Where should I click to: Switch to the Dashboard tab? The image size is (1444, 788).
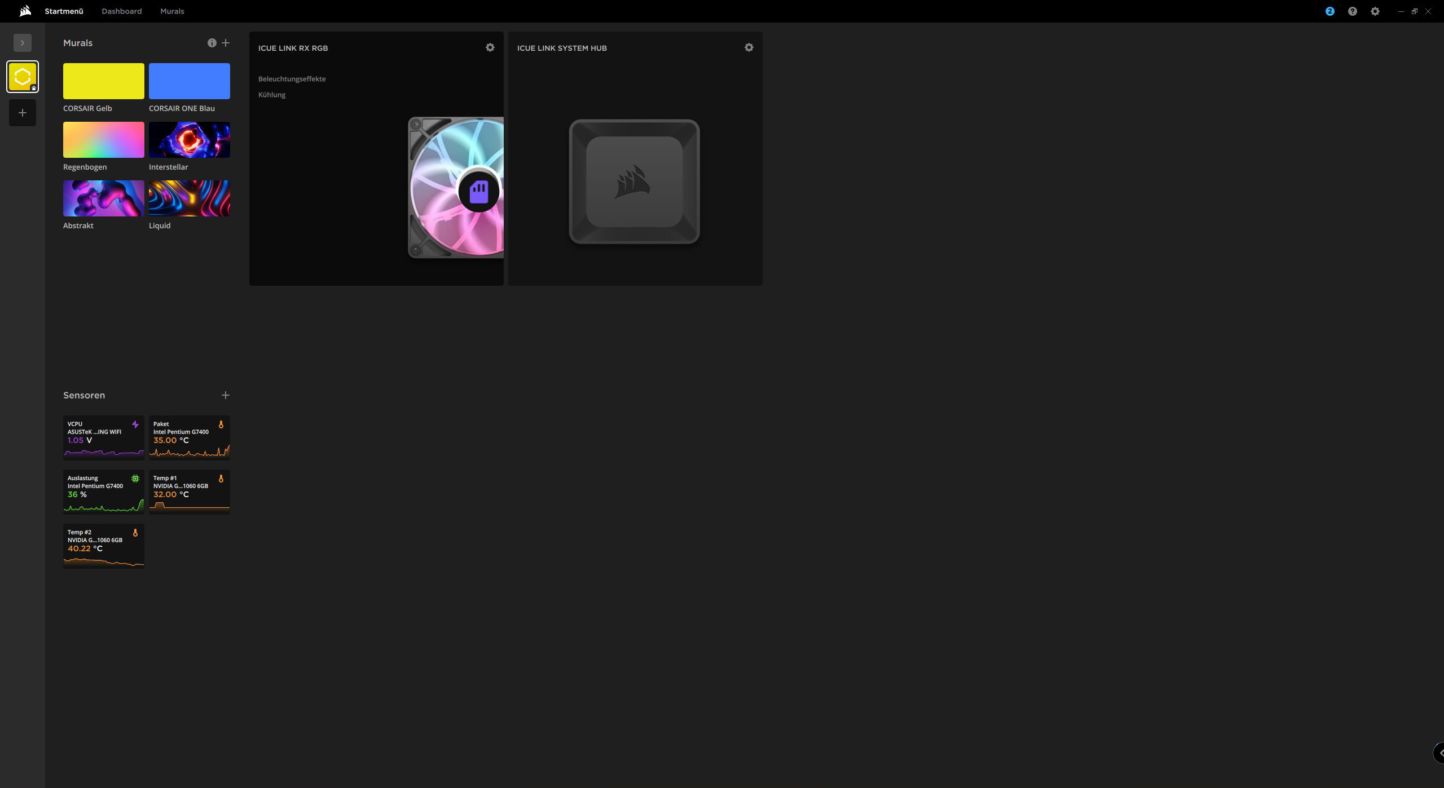click(121, 11)
